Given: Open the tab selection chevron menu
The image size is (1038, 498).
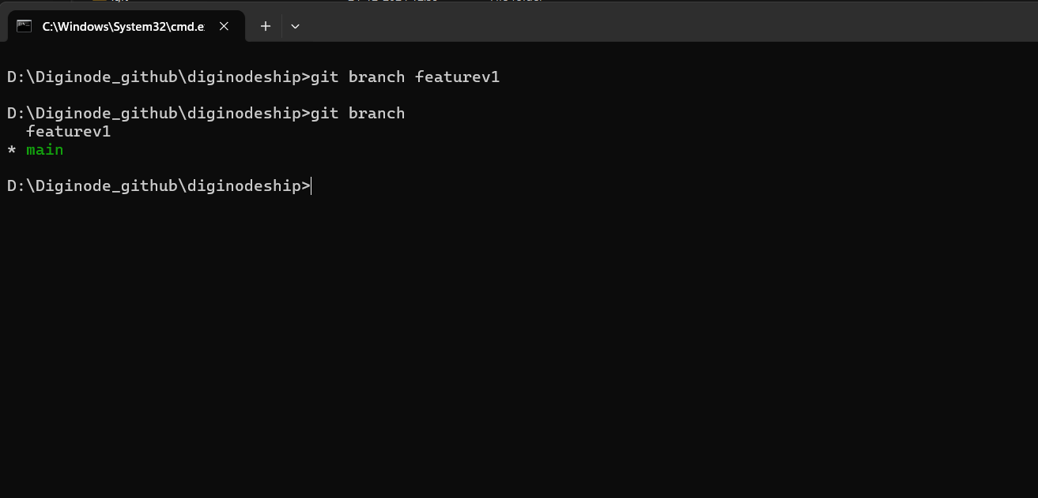Looking at the screenshot, I should (x=295, y=26).
